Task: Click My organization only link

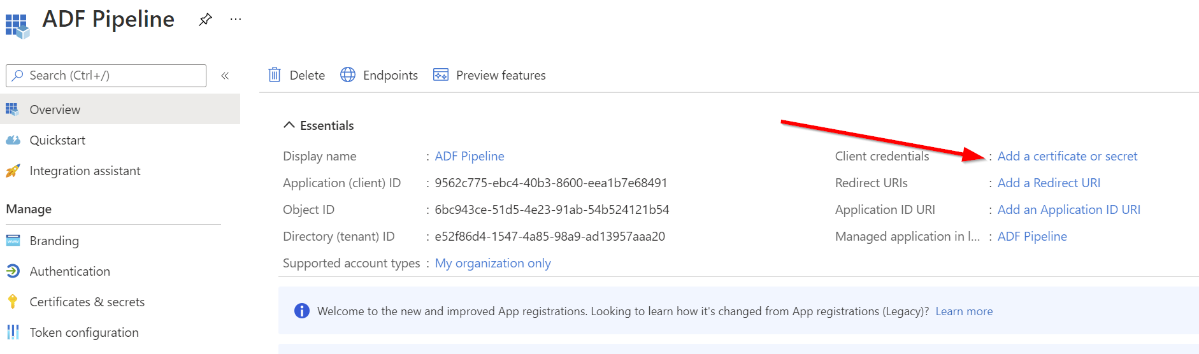Action: click(x=493, y=263)
